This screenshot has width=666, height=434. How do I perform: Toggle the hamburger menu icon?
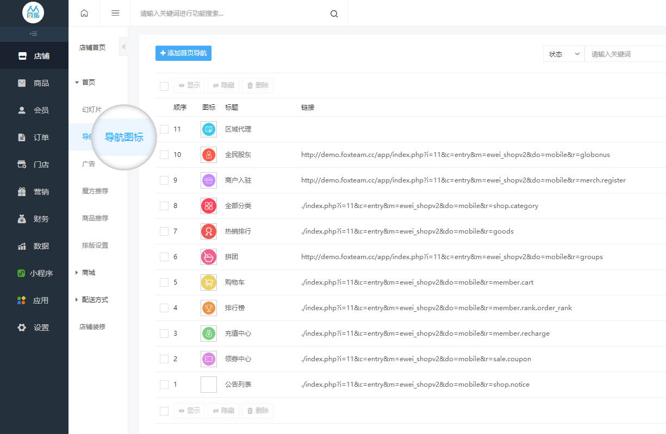coord(115,13)
